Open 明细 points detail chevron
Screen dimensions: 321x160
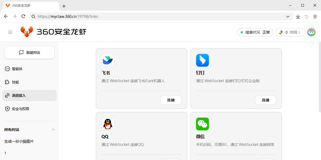click(299, 32)
